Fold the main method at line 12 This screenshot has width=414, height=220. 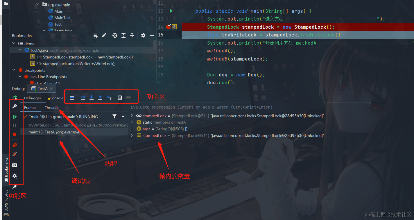pyautogui.click(x=182, y=11)
